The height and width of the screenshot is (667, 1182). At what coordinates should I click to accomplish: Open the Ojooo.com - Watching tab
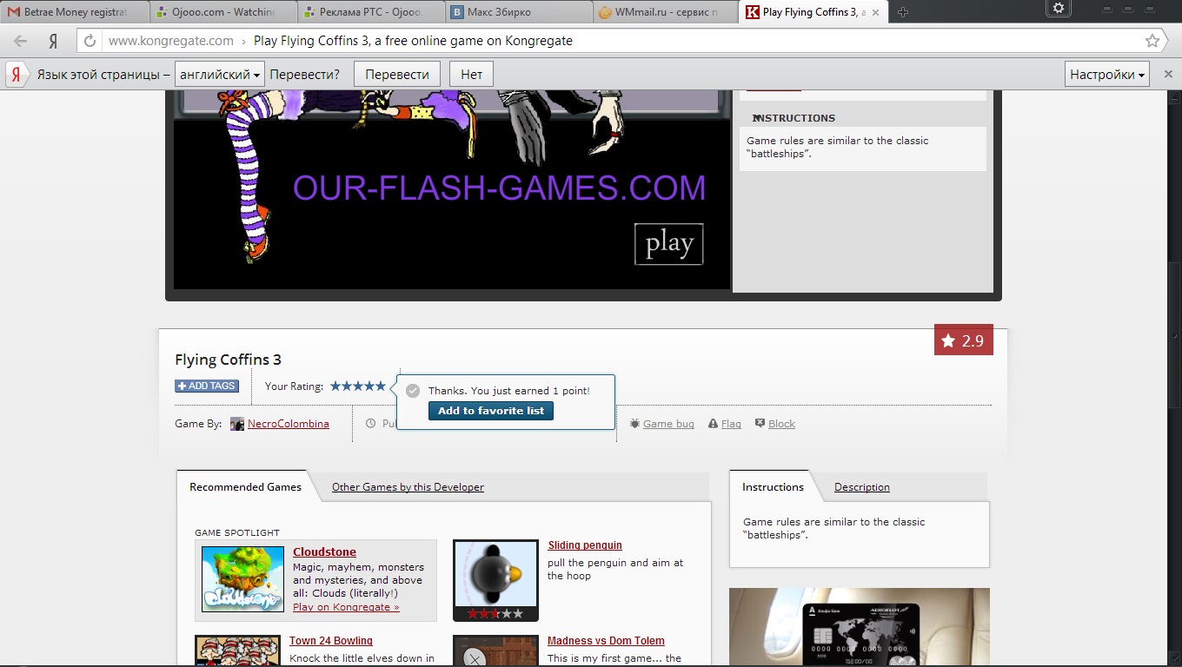coord(223,12)
